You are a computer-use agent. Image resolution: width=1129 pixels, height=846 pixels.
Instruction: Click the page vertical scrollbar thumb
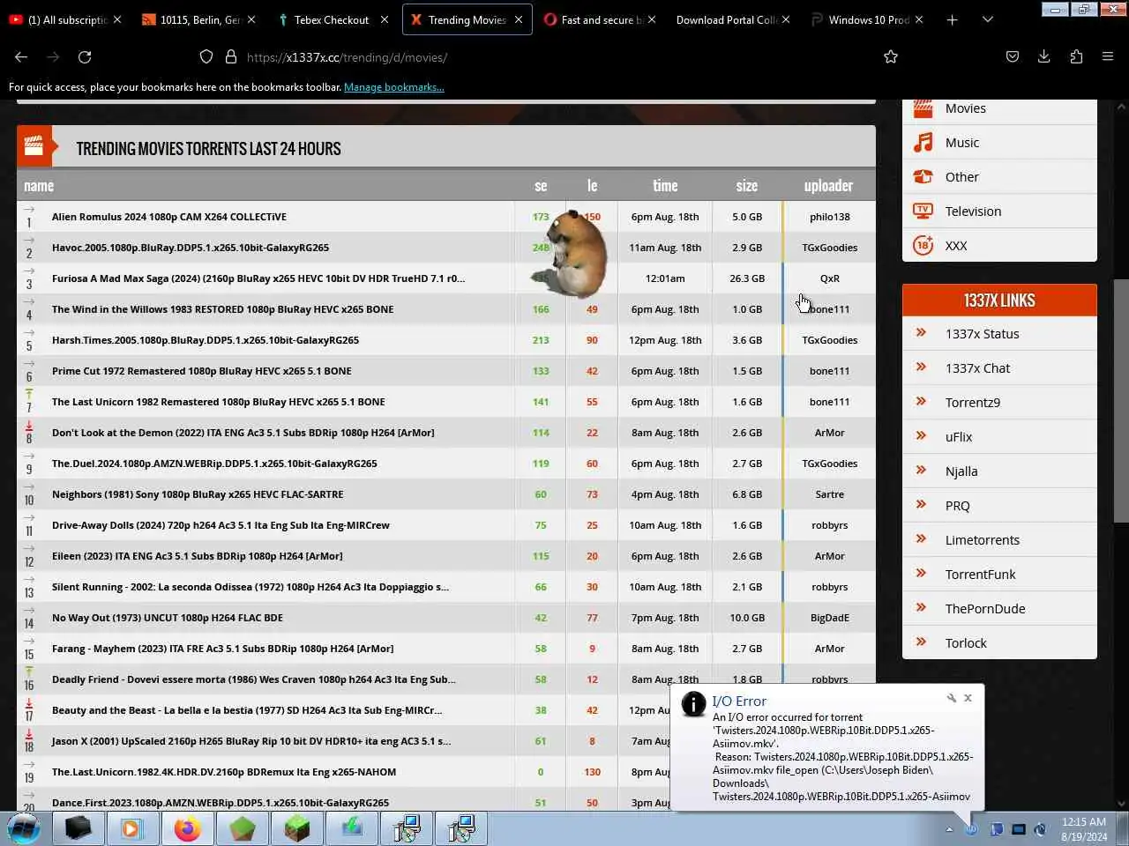coord(1121,401)
